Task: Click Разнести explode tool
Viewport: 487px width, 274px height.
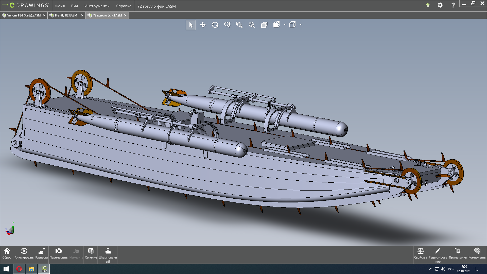Action: 42,254
